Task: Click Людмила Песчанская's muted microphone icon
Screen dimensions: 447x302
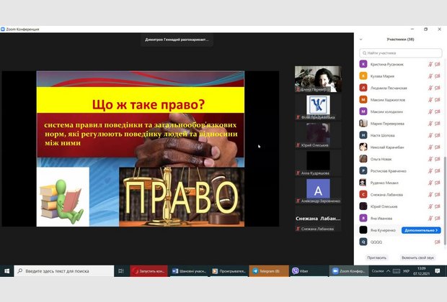Action: coord(430,88)
